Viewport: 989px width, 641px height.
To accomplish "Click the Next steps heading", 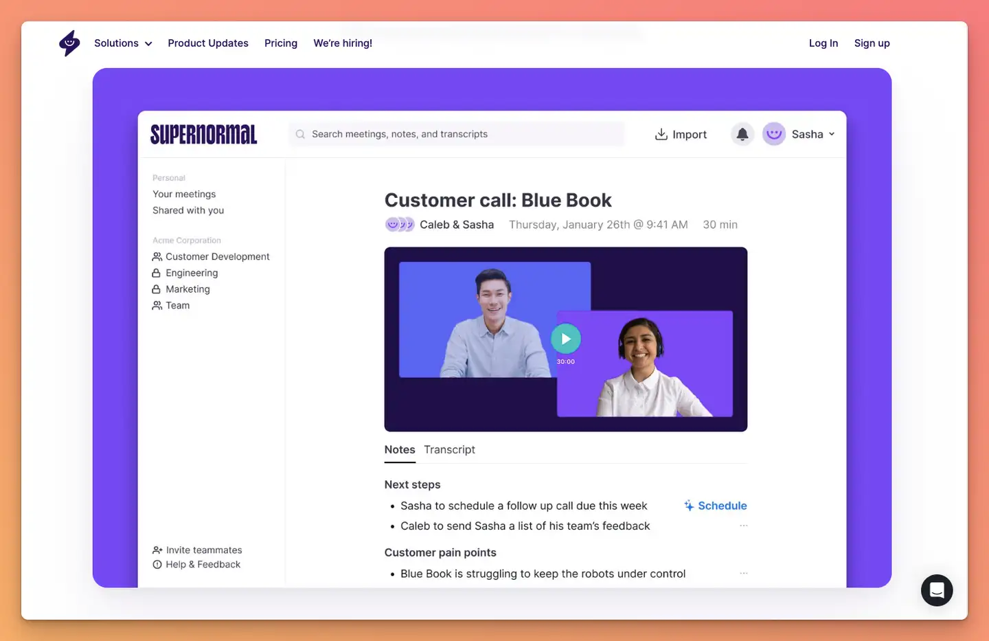I will tap(412, 484).
